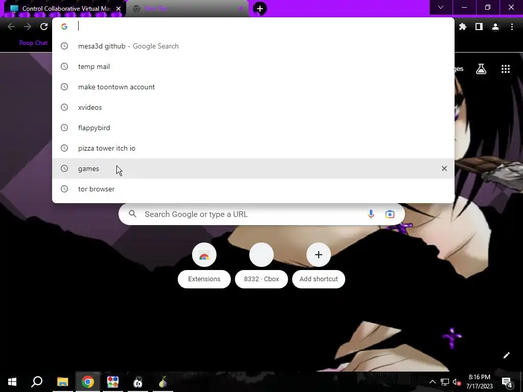The image size is (523, 392).
Task: Open the clock showing 8:16 PM
Action: coord(479,382)
